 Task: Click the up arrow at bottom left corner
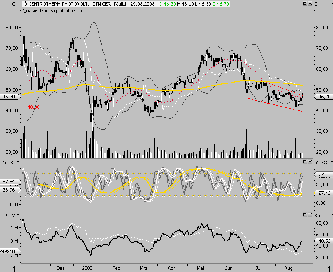coord(14,269)
